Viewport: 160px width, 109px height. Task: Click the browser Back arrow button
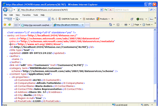click(x=5, y=10)
